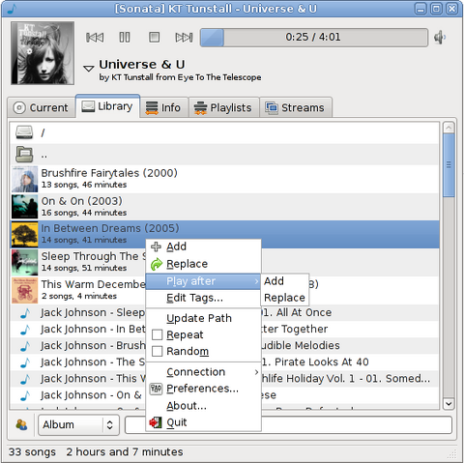Click the This Warm December album thumbnail
The width and height of the screenshot is (464, 463).
[25, 291]
